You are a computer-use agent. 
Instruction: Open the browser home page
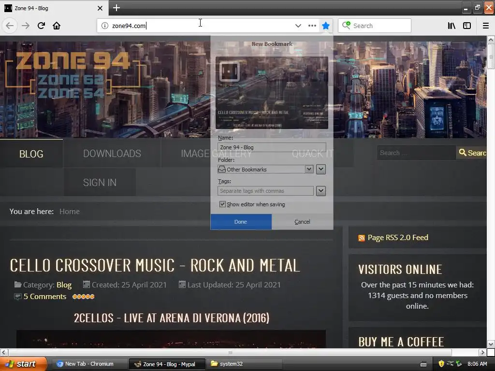tap(57, 26)
